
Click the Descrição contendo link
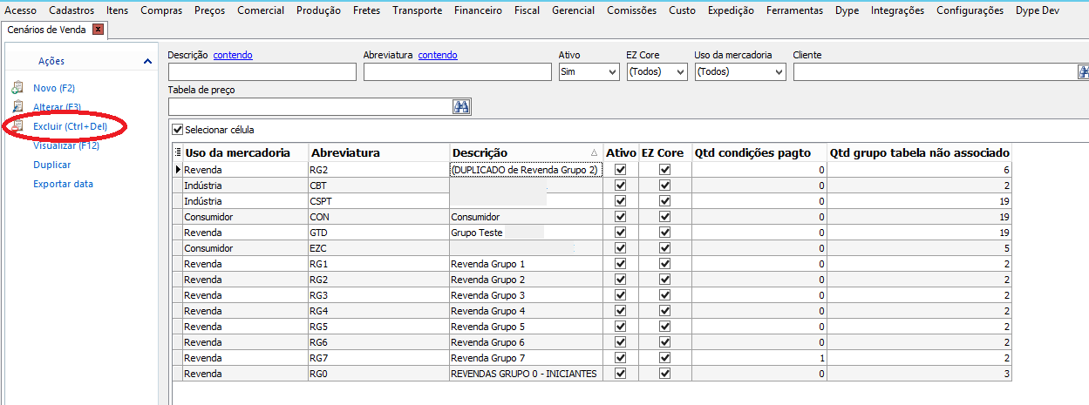[x=233, y=55]
